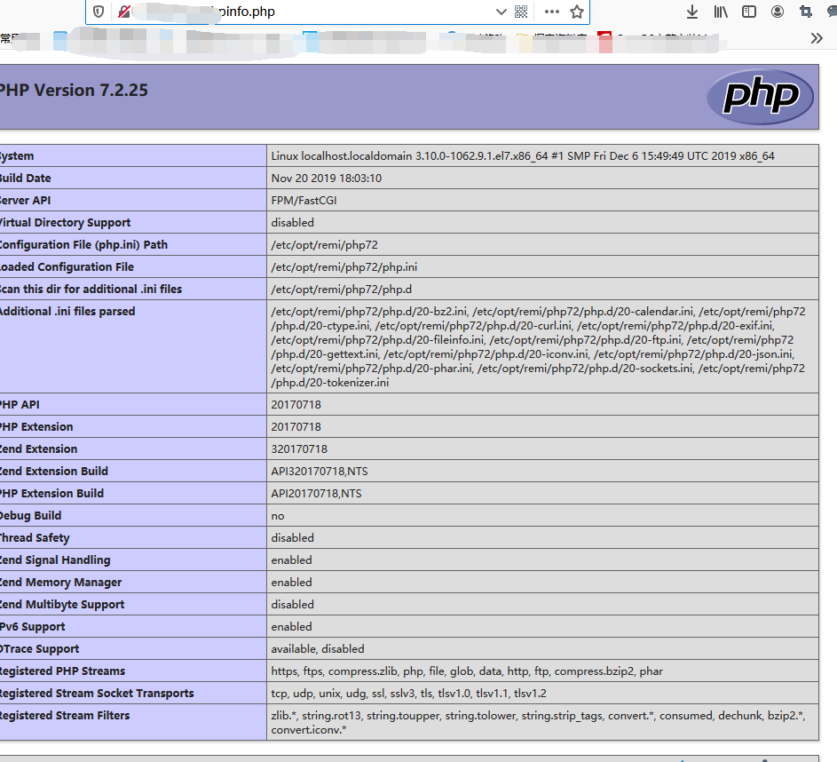Open the library bookshelf icon
The height and width of the screenshot is (762, 837).
coord(721,12)
